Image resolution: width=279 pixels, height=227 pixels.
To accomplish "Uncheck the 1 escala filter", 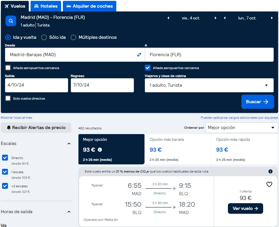I will click(x=5, y=172).
